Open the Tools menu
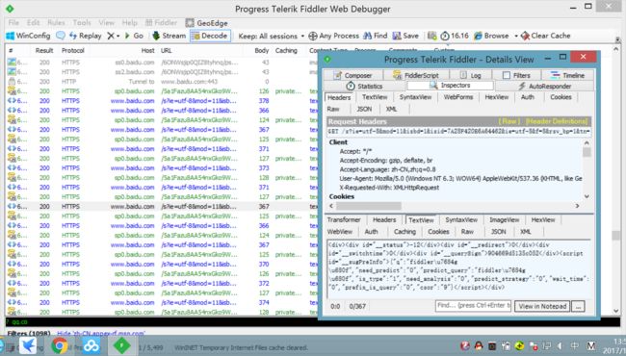The height and width of the screenshot is (356, 626). (82, 23)
